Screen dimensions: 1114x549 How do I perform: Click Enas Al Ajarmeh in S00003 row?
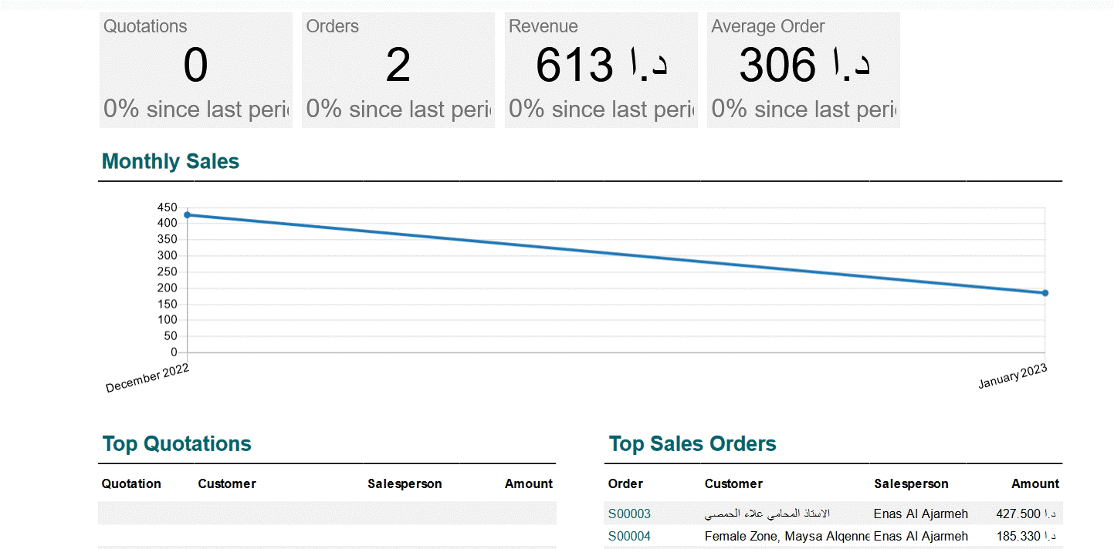click(x=920, y=514)
